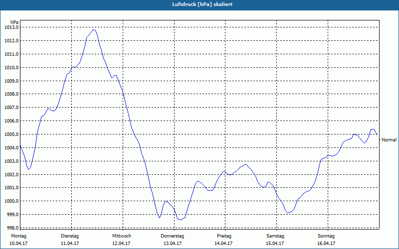Click the 'Montag' day label

point(18,236)
